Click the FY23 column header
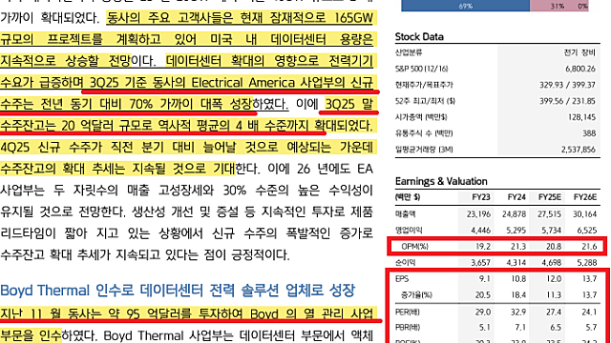This screenshot has height=343, width=611. (x=481, y=197)
